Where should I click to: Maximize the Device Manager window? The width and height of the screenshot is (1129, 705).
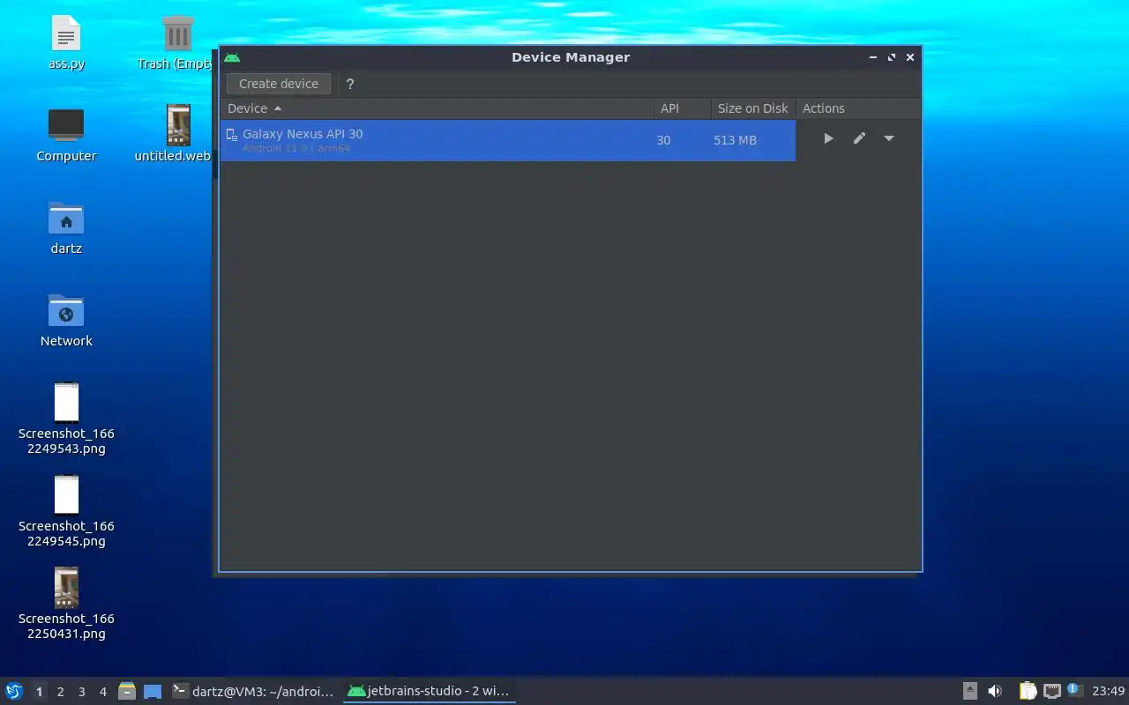click(x=892, y=57)
